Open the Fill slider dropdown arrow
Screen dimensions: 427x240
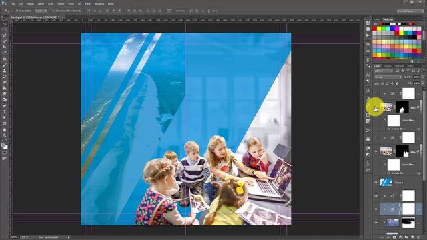[x=423, y=83]
